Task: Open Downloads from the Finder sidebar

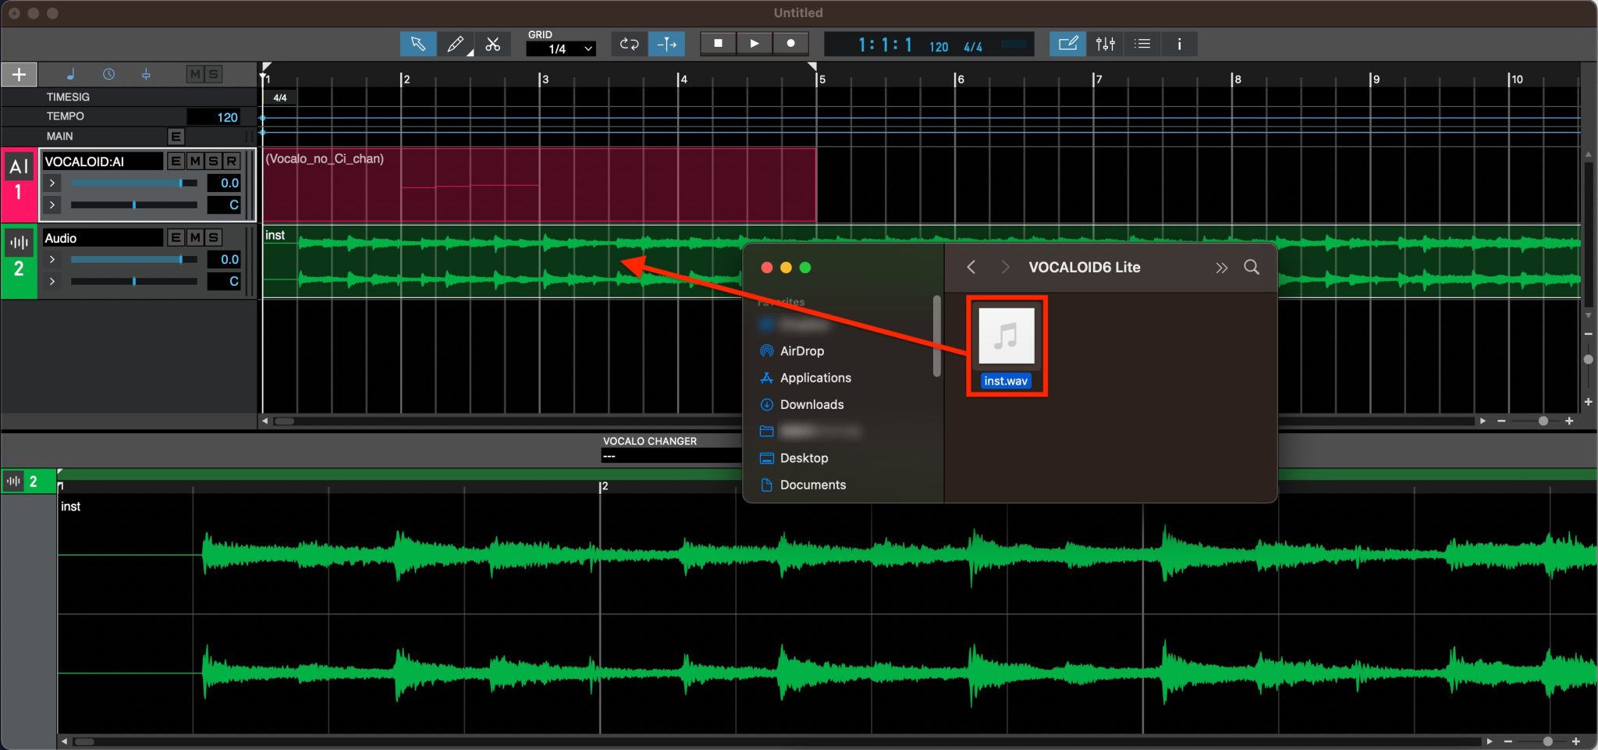Action: [811, 404]
